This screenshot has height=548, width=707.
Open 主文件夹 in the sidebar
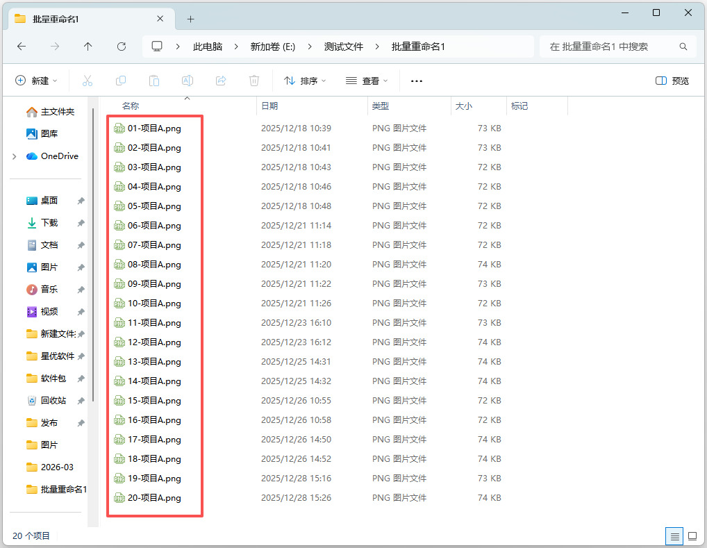[51, 111]
